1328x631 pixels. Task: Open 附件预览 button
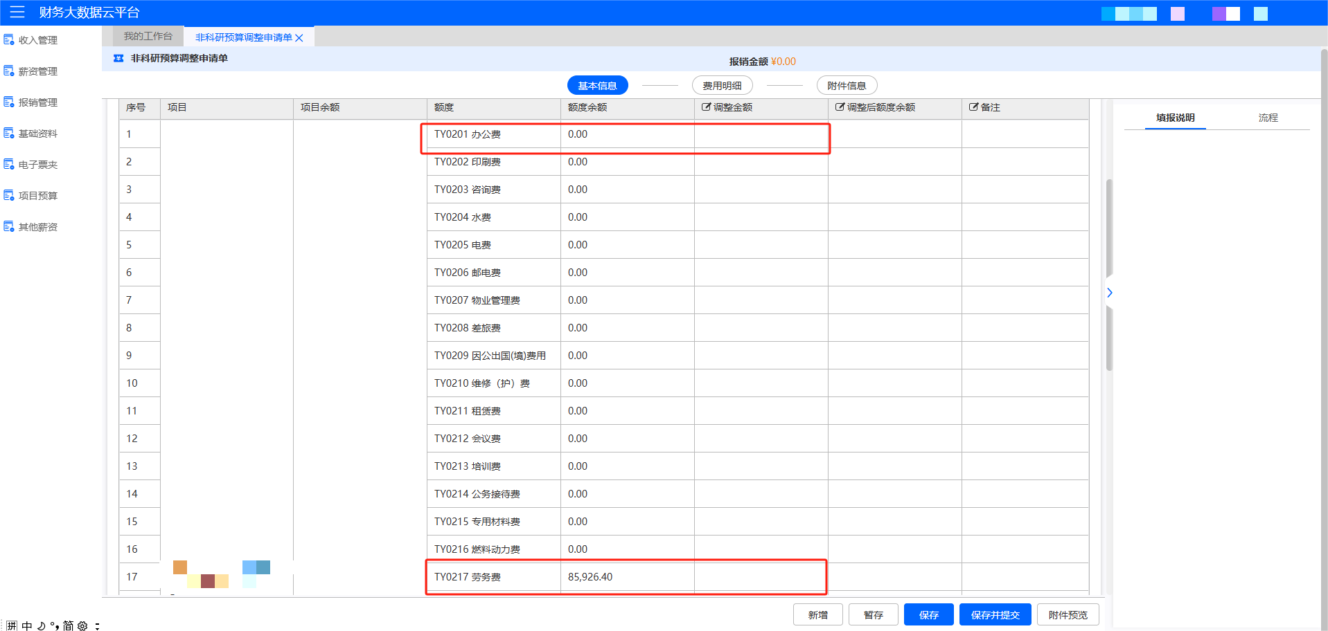(x=1068, y=614)
